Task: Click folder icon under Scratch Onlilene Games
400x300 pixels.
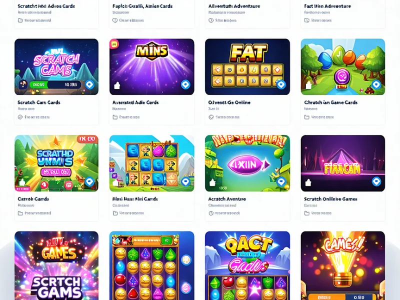Action: tap(306, 213)
